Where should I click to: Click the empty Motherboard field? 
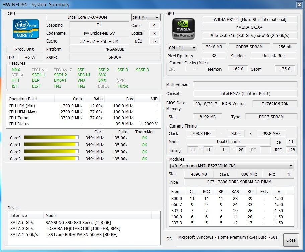tap(245, 85)
